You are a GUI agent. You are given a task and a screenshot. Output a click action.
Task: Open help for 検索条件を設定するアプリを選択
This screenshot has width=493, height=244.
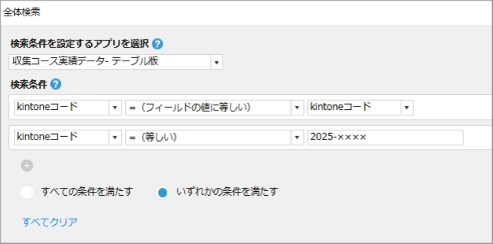(x=157, y=44)
